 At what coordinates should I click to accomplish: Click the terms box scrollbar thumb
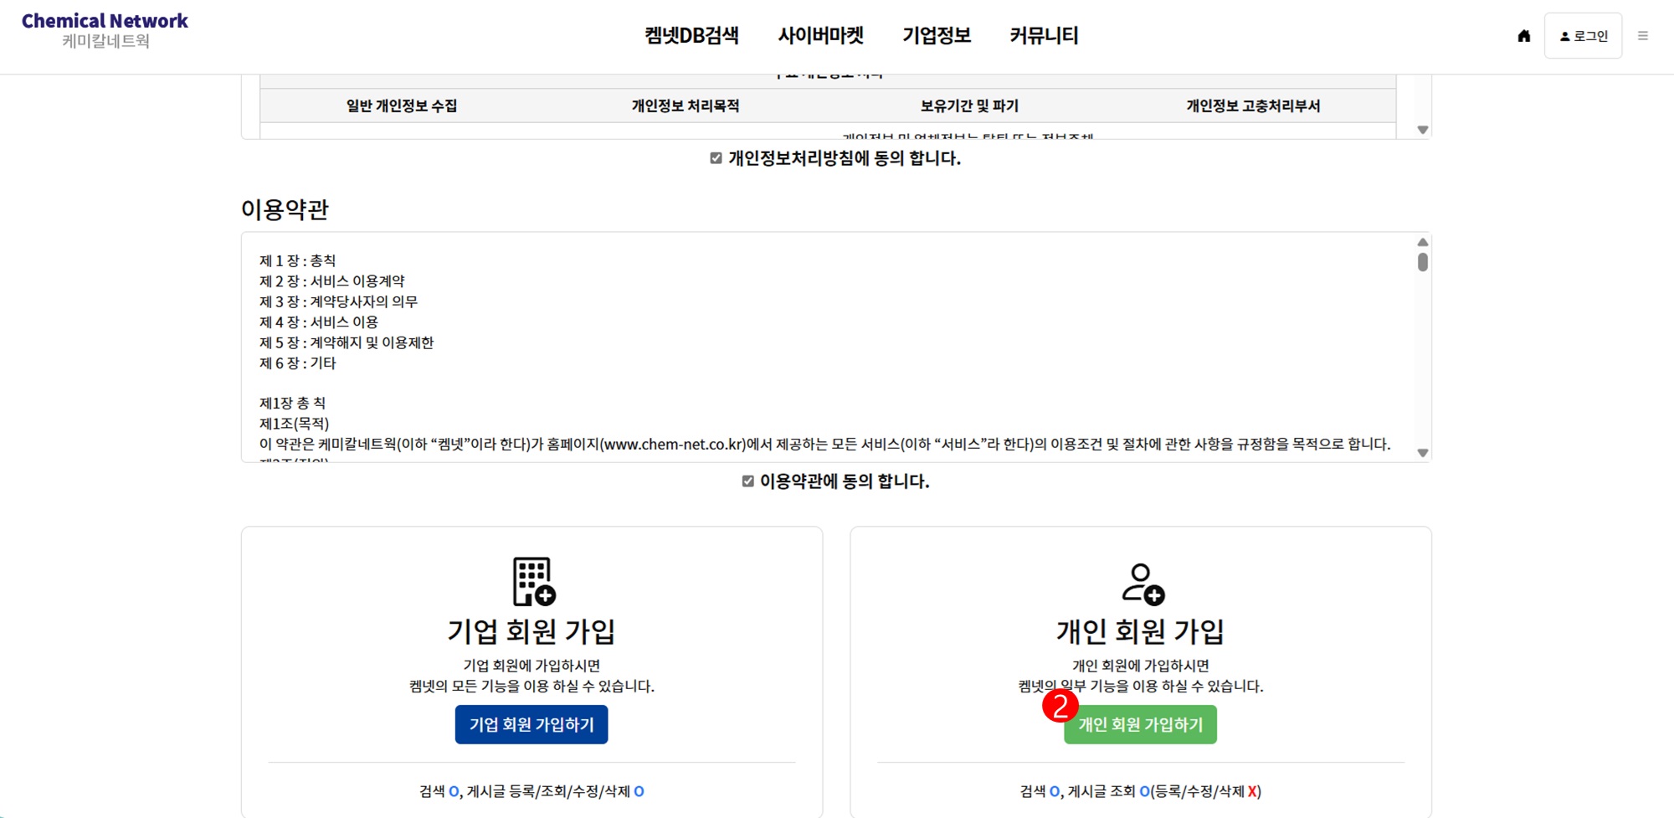click(x=1422, y=262)
